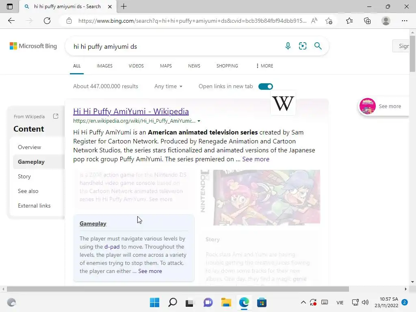Activate Read aloud icon in address bar

click(x=314, y=21)
